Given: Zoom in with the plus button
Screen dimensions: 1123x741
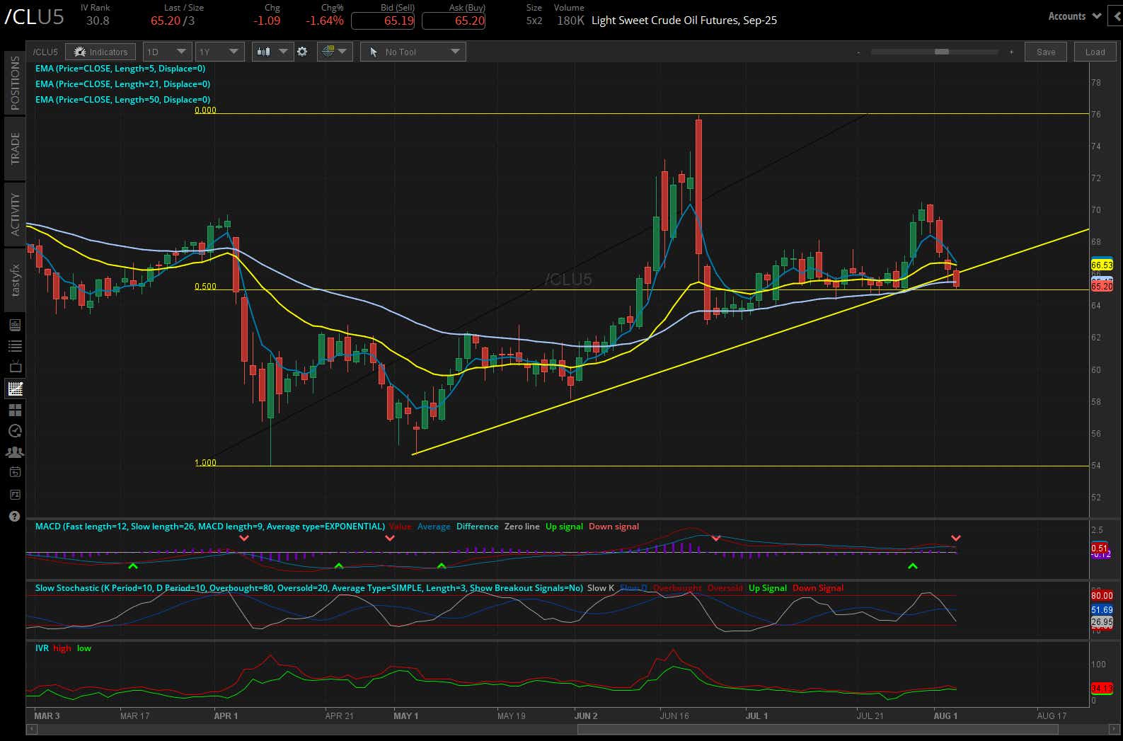Looking at the screenshot, I should tap(1011, 52).
